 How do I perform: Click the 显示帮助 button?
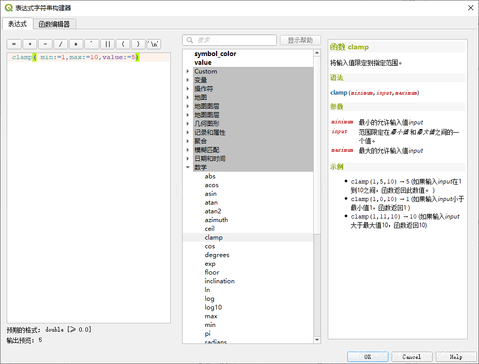point(300,40)
